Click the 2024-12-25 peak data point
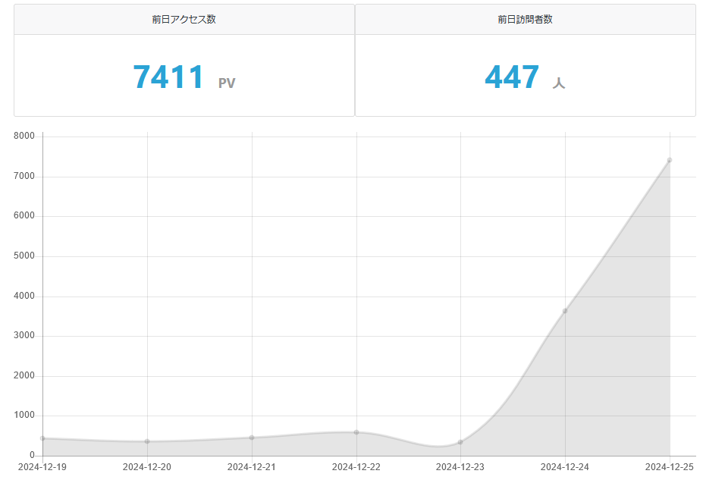This screenshot has width=703, height=480. [x=670, y=160]
